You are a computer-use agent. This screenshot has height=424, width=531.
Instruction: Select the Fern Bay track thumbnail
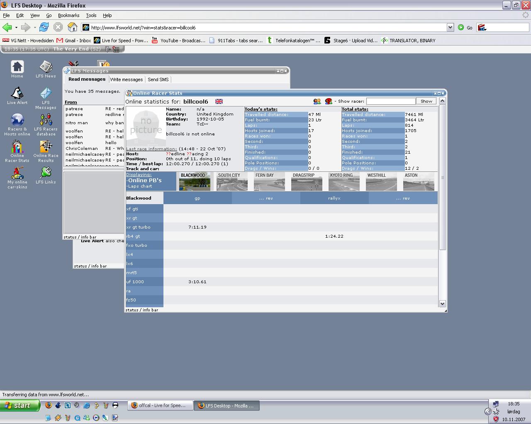(x=269, y=182)
